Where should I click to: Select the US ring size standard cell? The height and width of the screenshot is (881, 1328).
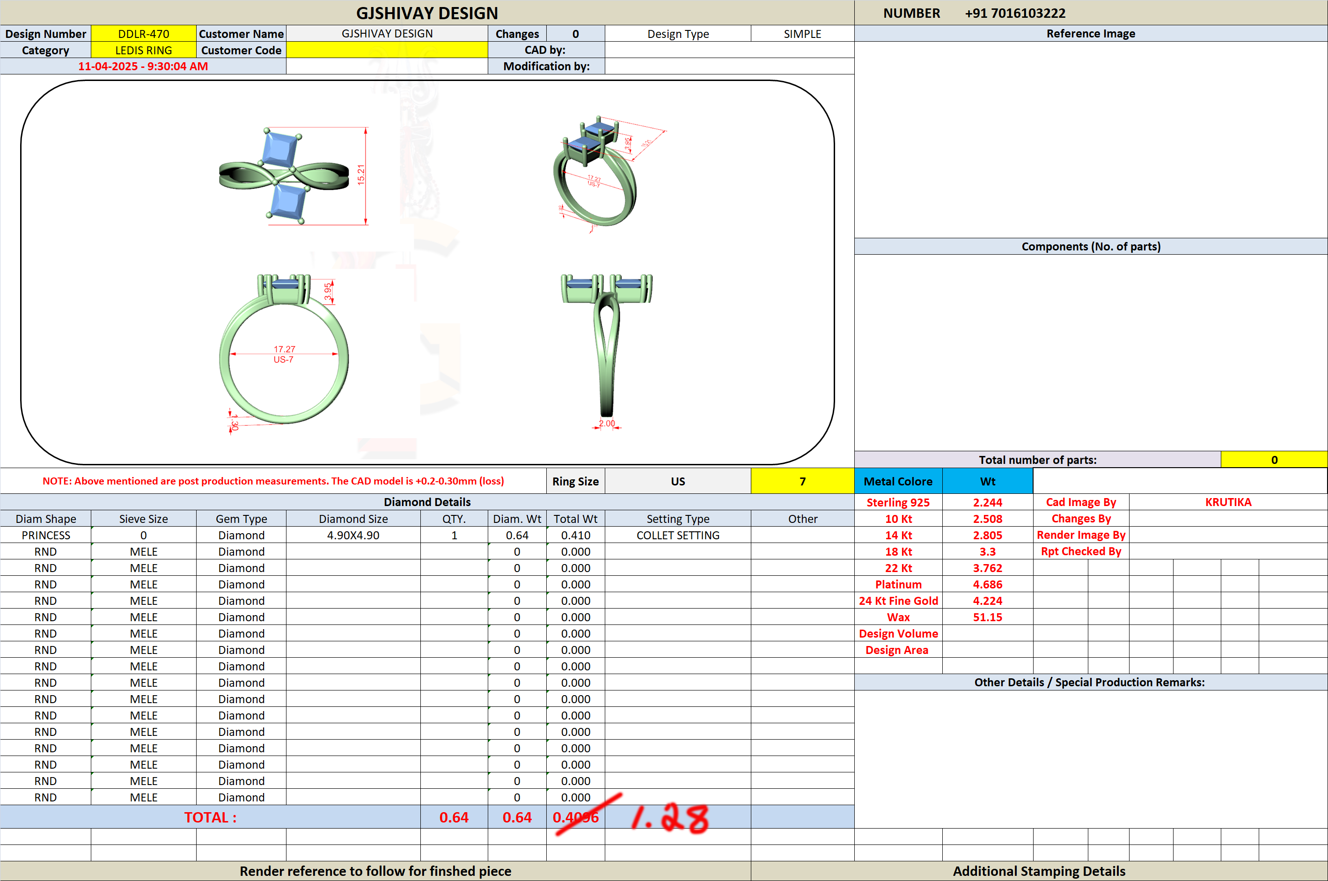(x=677, y=481)
